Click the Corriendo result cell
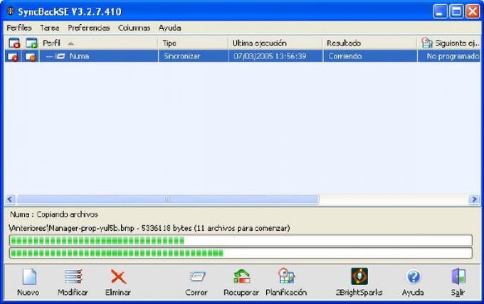Viewport: 484px width, 304px height. [x=344, y=56]
